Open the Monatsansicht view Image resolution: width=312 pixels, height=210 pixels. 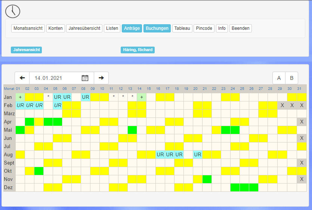[x=28, y=28]
